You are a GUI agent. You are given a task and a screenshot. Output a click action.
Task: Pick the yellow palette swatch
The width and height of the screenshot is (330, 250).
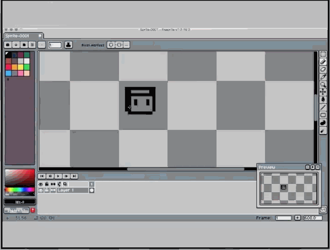(x=20, y=67)
